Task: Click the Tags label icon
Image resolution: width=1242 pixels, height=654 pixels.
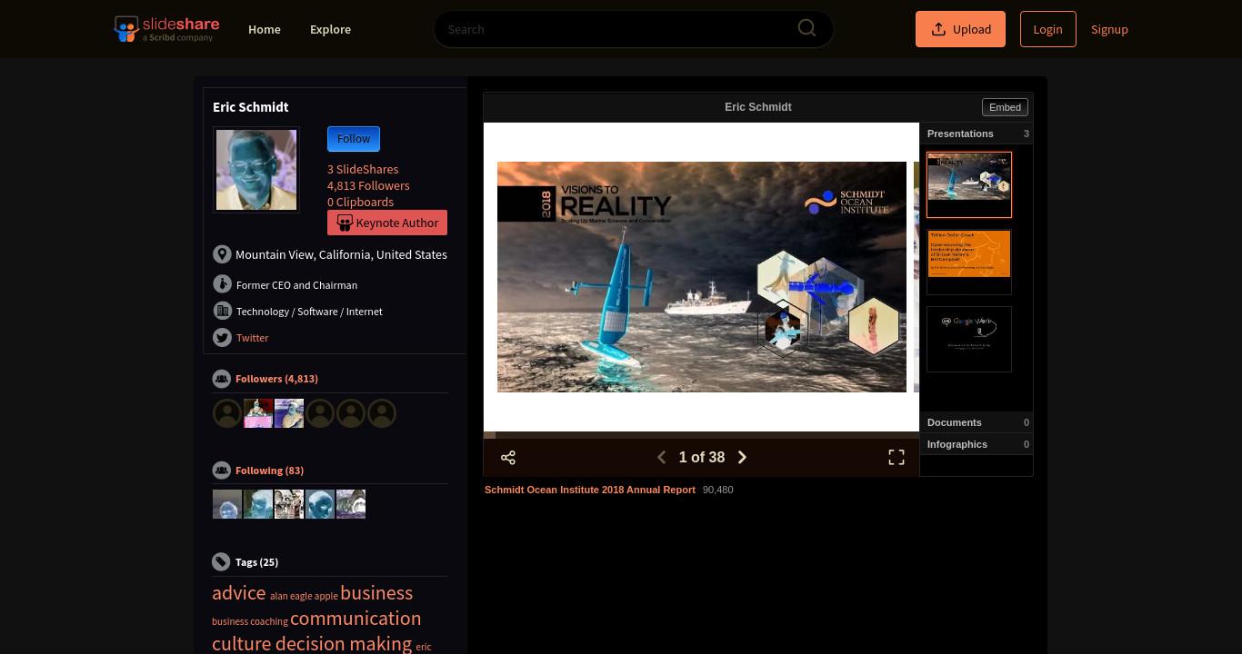Action: (222, 562)
